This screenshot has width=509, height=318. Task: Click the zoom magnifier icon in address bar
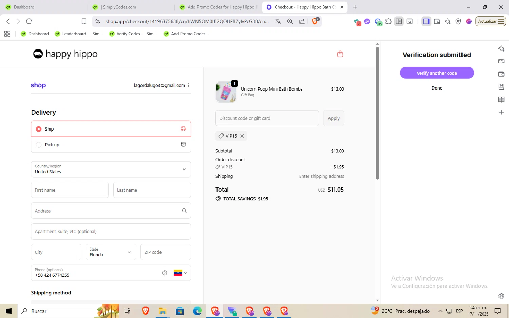pos(290,21)
